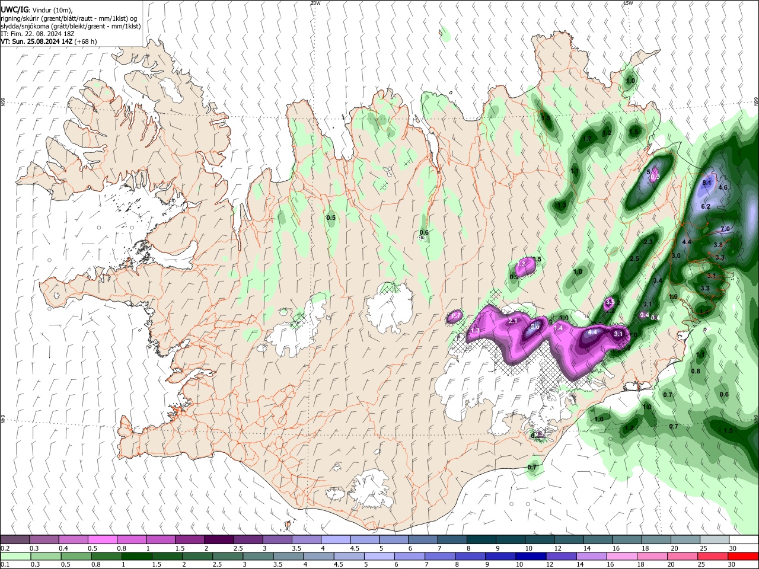Select the darkest purple swatch labeled 2 in top row
Screen dimensions: 759x569
tap(218, 540)
